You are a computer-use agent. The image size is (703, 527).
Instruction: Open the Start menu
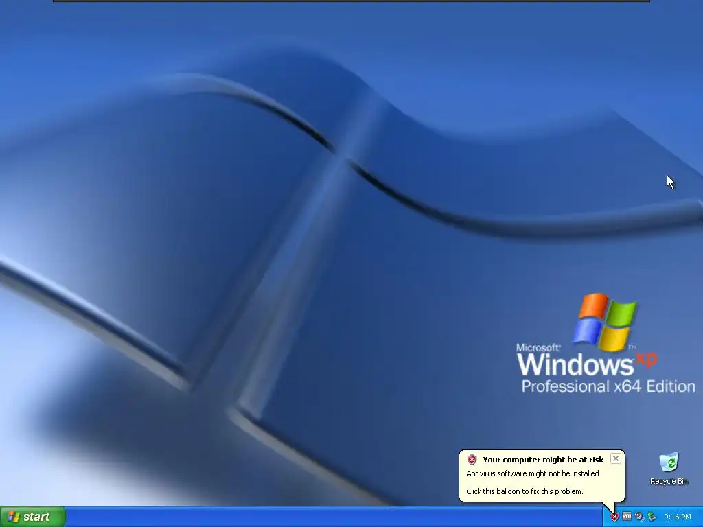[x=32, y=517]
